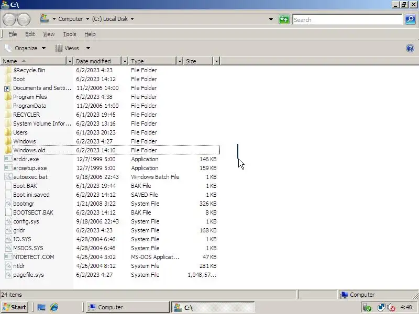
Task: Select the MSDOS.SYS file name
Action: click(28, 248)
